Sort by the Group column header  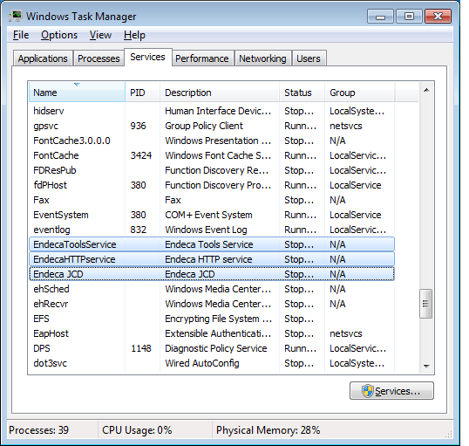(x=360, y=93)
